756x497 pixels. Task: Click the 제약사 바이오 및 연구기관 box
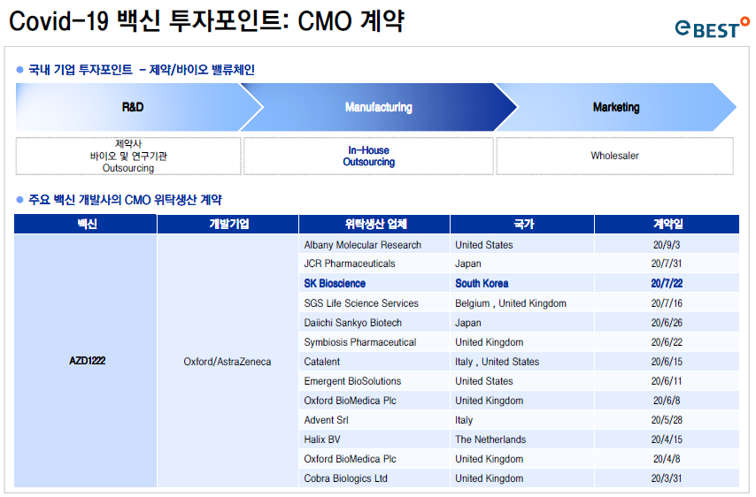pos(128,156)
